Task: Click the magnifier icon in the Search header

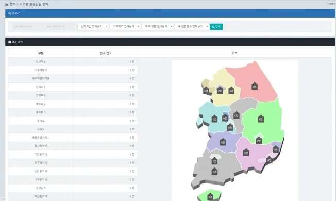Action: tap(9, 13)
